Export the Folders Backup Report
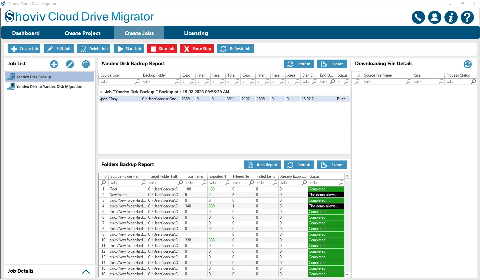 332,165
